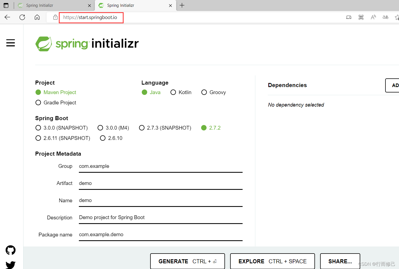
Task: Click the Package name input field
Action: [161, 235]
